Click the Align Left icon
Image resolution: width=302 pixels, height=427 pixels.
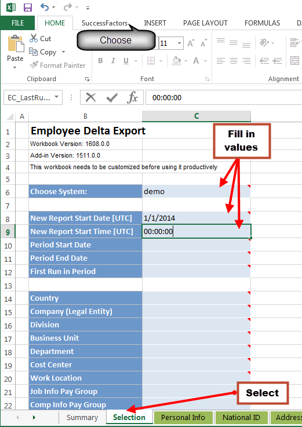[x=221, y=60]
